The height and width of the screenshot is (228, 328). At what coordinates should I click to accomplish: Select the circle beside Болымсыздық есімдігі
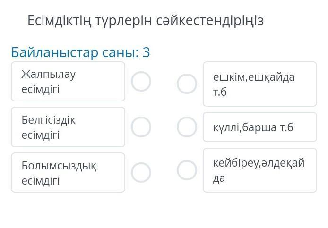tap(141, 172)
